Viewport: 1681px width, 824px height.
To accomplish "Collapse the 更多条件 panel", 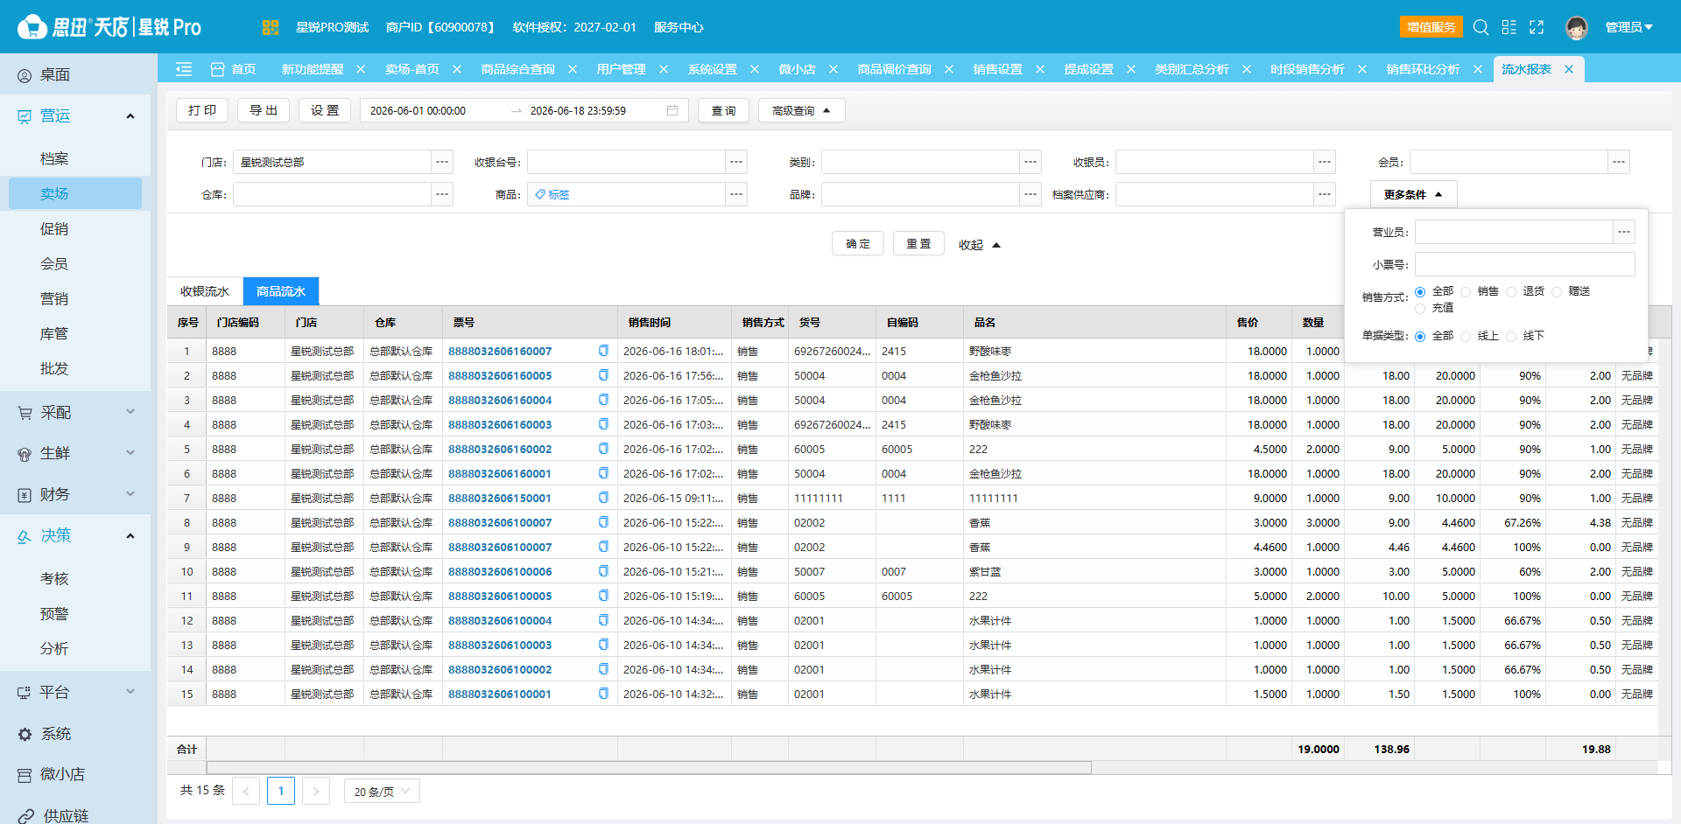I will click(x=1413, y=194).
